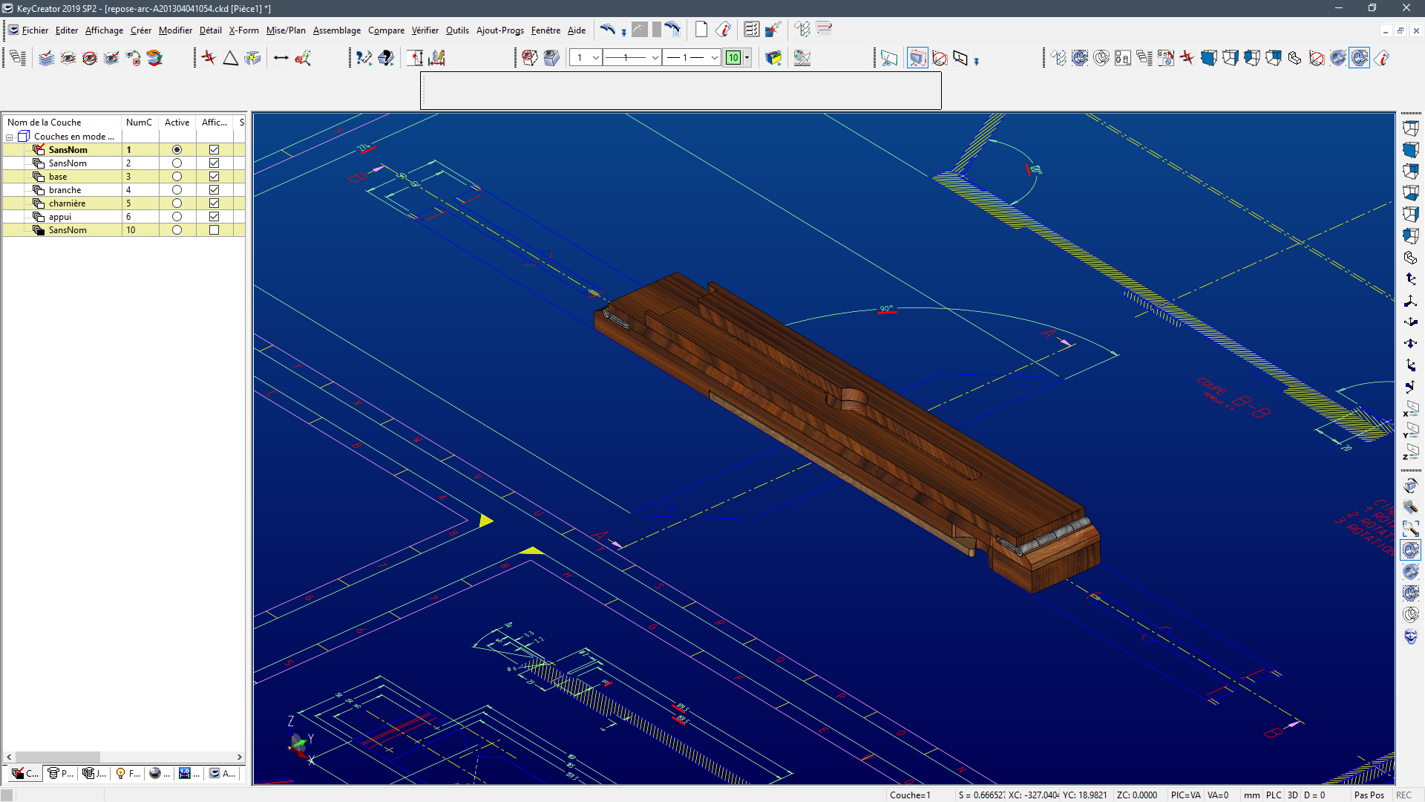The width and height of the screenshot is (1425, 802).
Task: Activate layer 'base' radio button
Action: [x=177, y=177]
